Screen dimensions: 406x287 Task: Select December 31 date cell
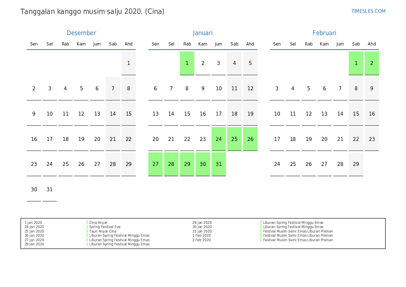(50, 189)
